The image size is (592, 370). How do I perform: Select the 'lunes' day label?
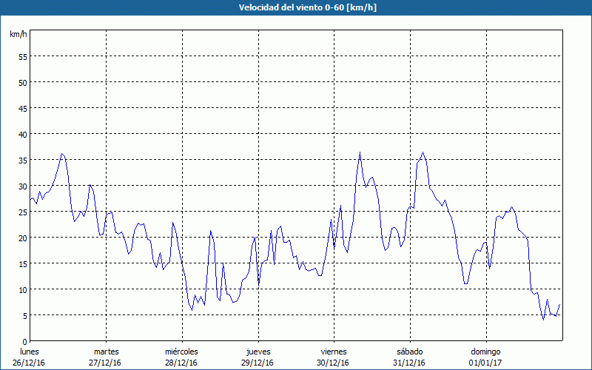[x=30, y=351]
